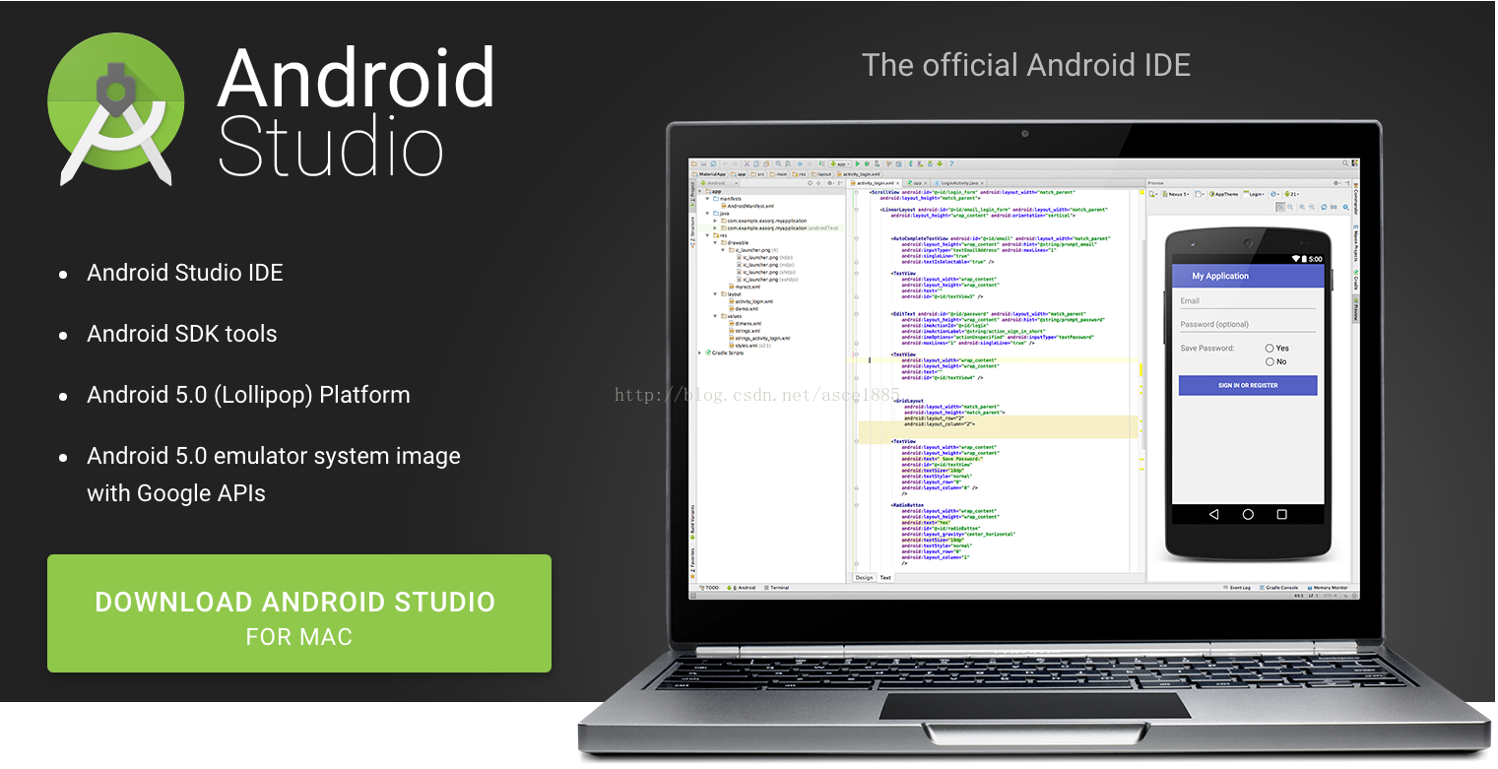Click the "Android SDK tools" bullet text
The width and height of the screenshot is (1498, 769).
(x=182, y=334)
